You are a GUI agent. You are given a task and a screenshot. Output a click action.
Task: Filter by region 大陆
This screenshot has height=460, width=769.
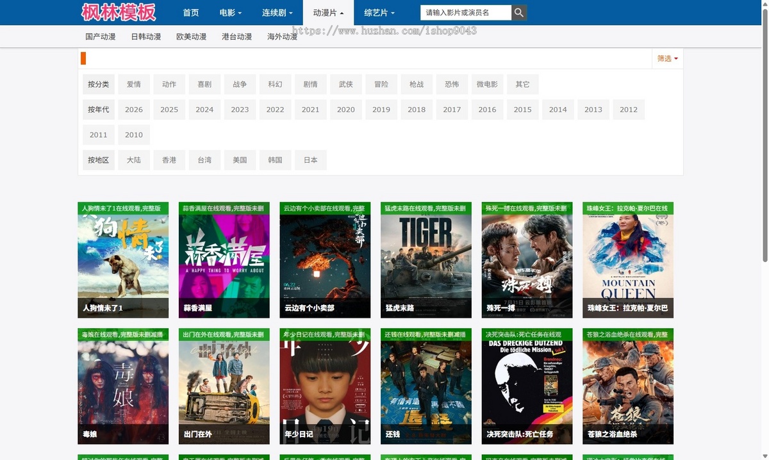click(134, 160)
